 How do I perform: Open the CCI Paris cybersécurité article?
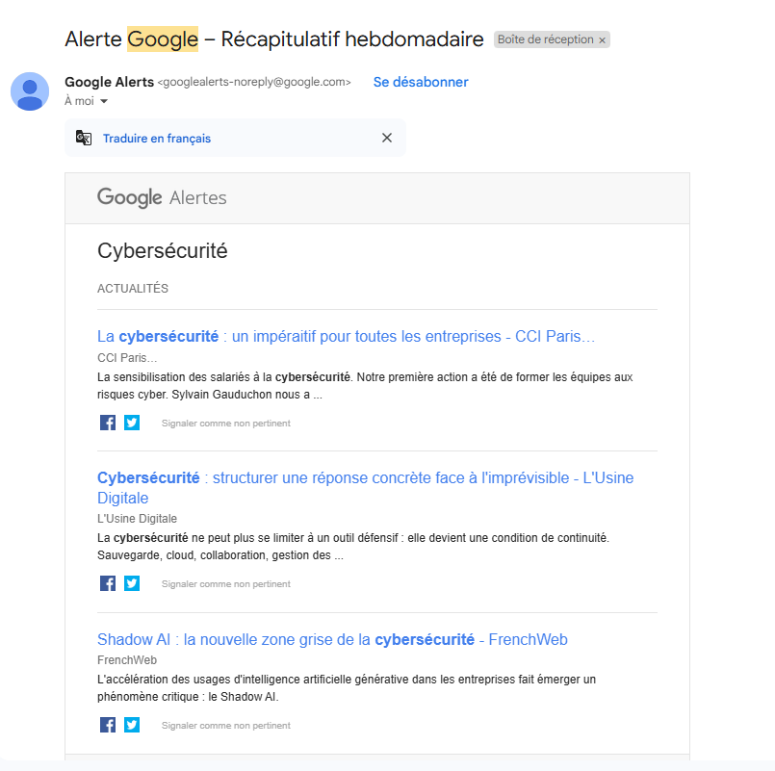coord(347,337)
